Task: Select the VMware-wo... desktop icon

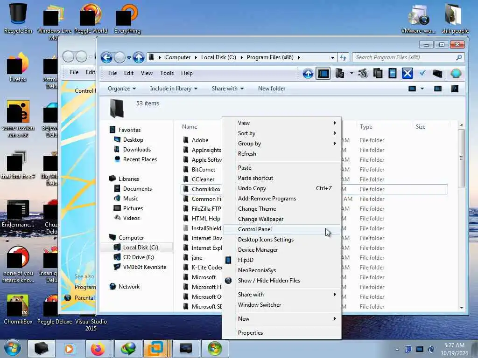Action: pyautogui.click(x=418, y=18)
